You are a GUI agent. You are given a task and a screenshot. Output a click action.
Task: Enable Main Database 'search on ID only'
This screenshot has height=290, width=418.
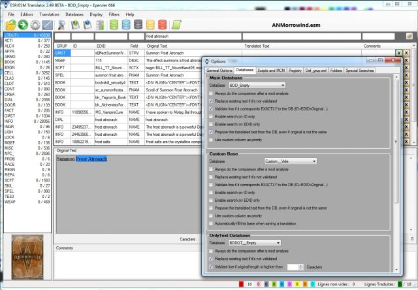point(211,117)
